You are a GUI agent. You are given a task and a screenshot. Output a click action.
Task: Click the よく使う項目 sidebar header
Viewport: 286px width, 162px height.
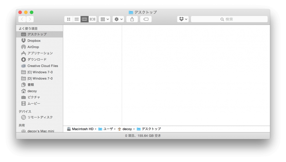pos(28,28)
